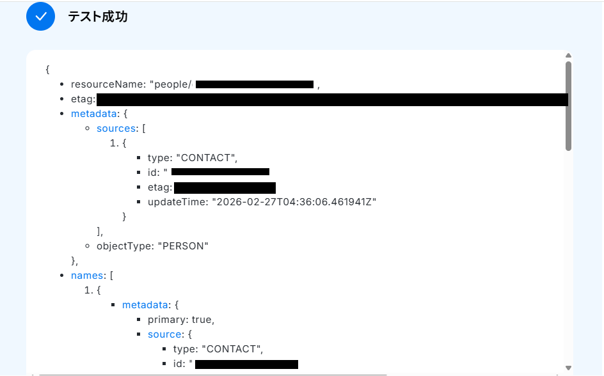The image size is (604, 376).
Task: Collapse the sources array key
Action: tap(116, 129)
